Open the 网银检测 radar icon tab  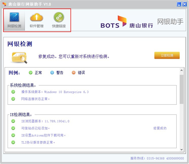coord(14,20)
